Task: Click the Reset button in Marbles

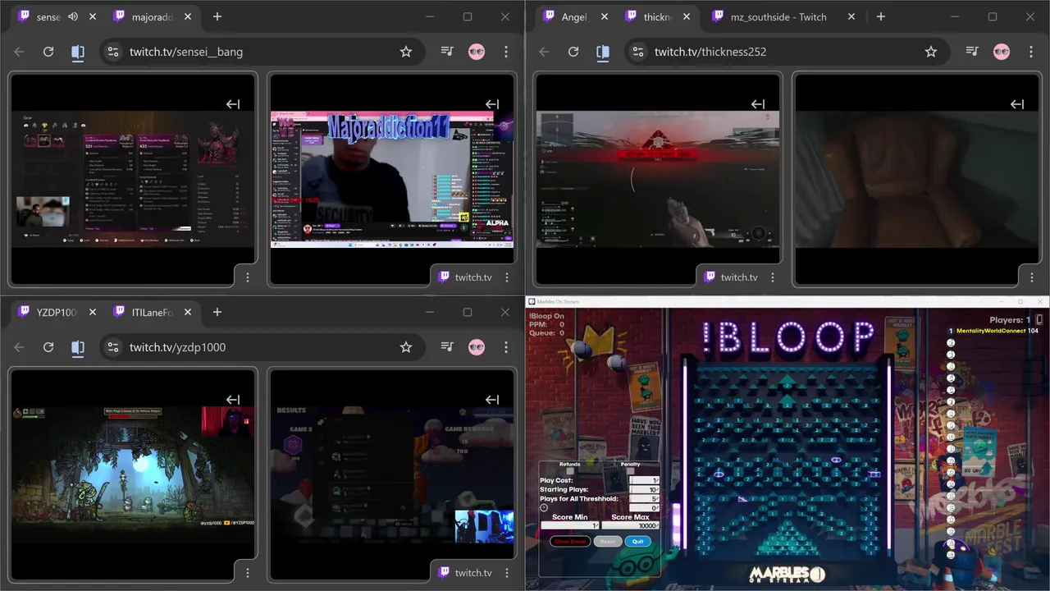Action: click(x=608, y=542)
